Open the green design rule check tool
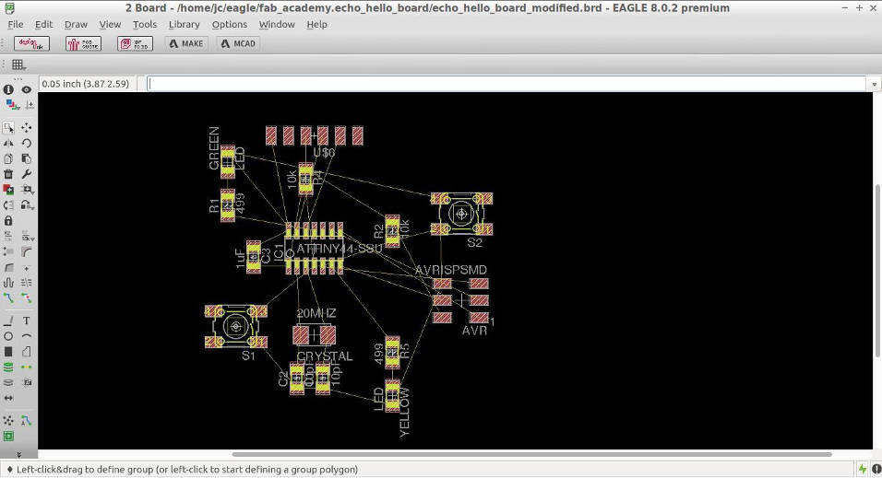The height and width of the screenshot is (478, 882). tap(8, 436)
